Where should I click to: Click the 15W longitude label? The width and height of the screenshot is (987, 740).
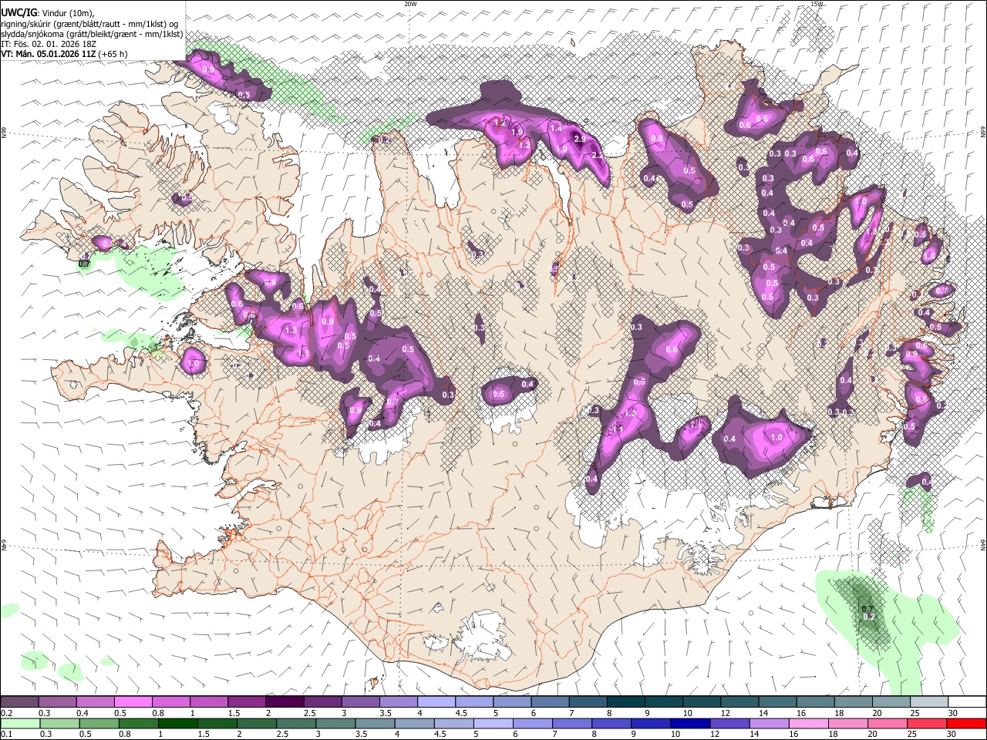coord(817,4)
